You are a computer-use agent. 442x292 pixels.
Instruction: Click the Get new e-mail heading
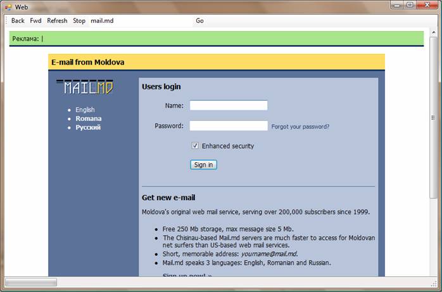point(168,197)
